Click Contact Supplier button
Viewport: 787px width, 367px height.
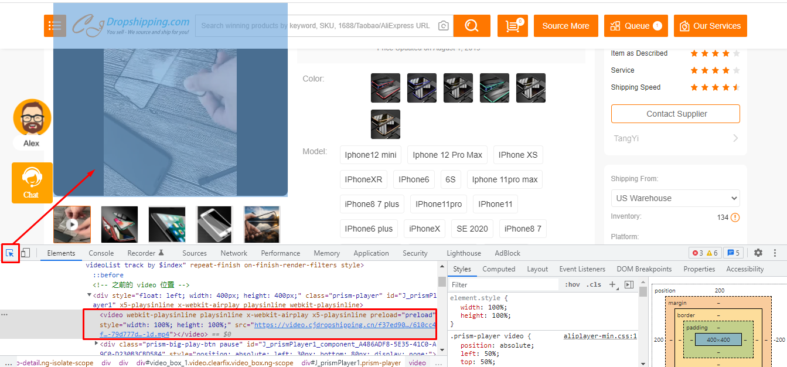point(676,114)
